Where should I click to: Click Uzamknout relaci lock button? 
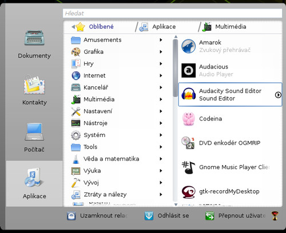(97, 216)
